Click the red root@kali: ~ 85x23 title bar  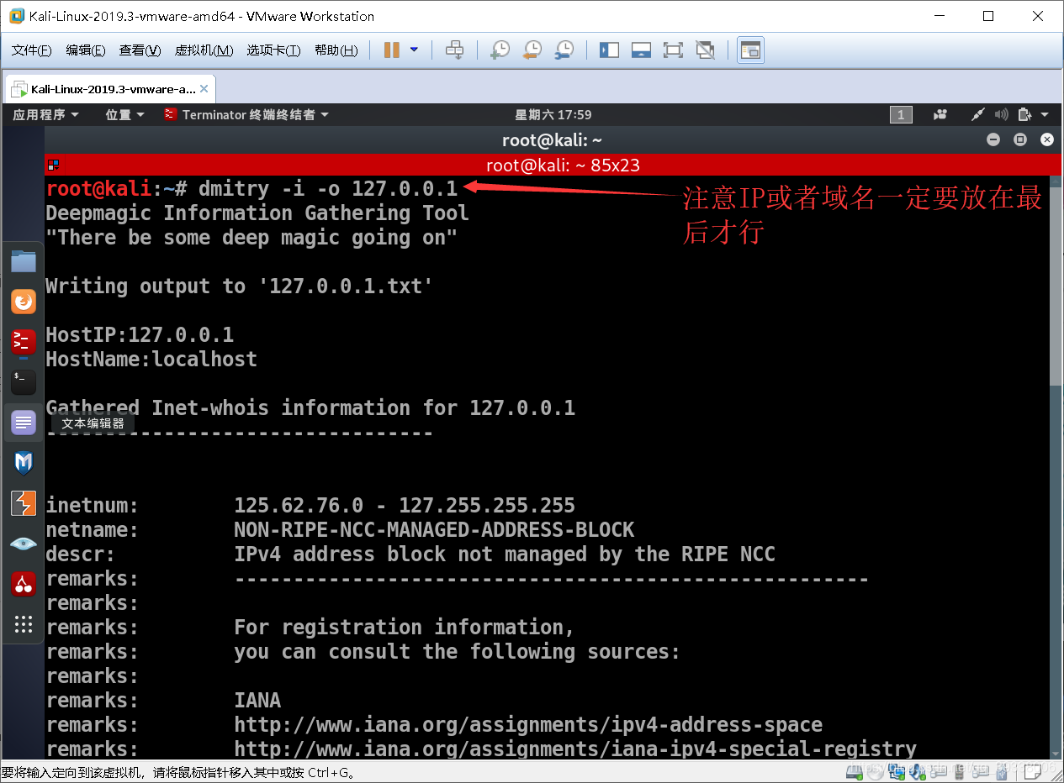pos(551,166)
